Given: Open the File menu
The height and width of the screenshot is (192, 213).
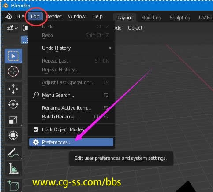Looking at the screenshot, I should 20,16.
